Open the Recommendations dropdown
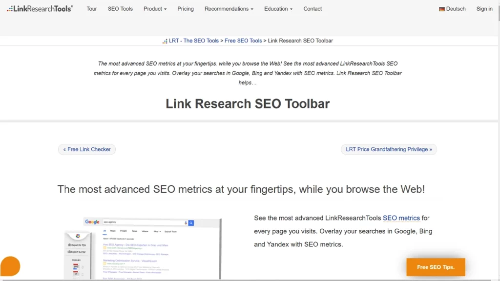 click(x=229, y=9)
